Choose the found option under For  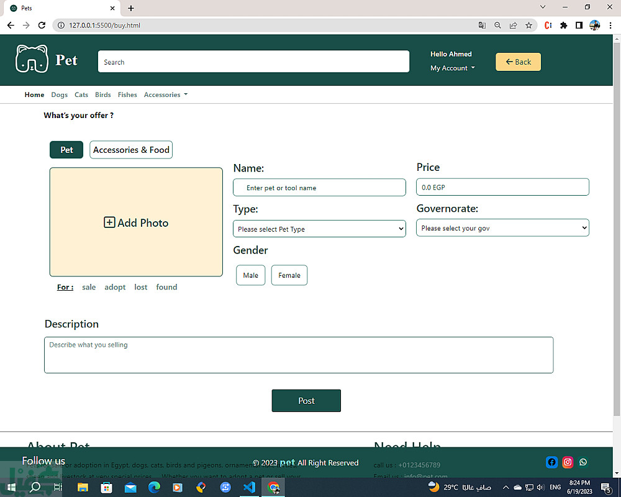coord(166,287)
